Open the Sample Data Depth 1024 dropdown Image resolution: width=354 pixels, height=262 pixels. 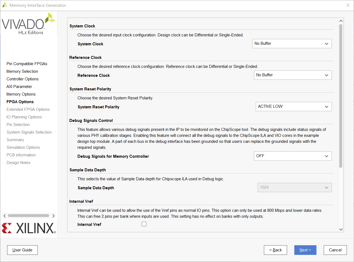point(295,188)
